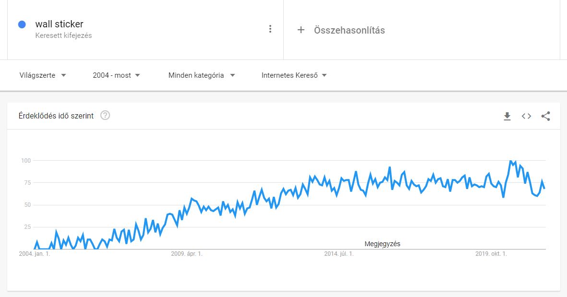Expand the Világszerte region dropdown
Viewport: 567px width, 297px height.
(x=43, y=75)
